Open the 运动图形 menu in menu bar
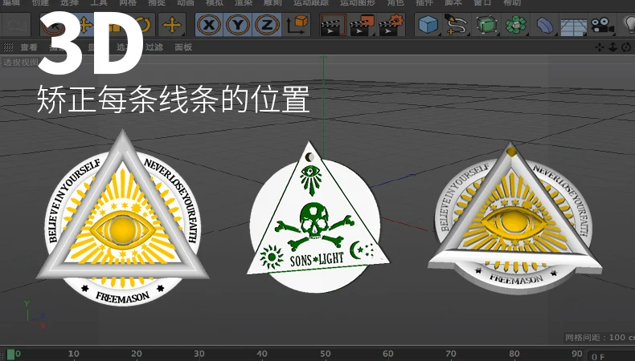Viewport: 635px width, 361px height. click(x=357, y=3)
